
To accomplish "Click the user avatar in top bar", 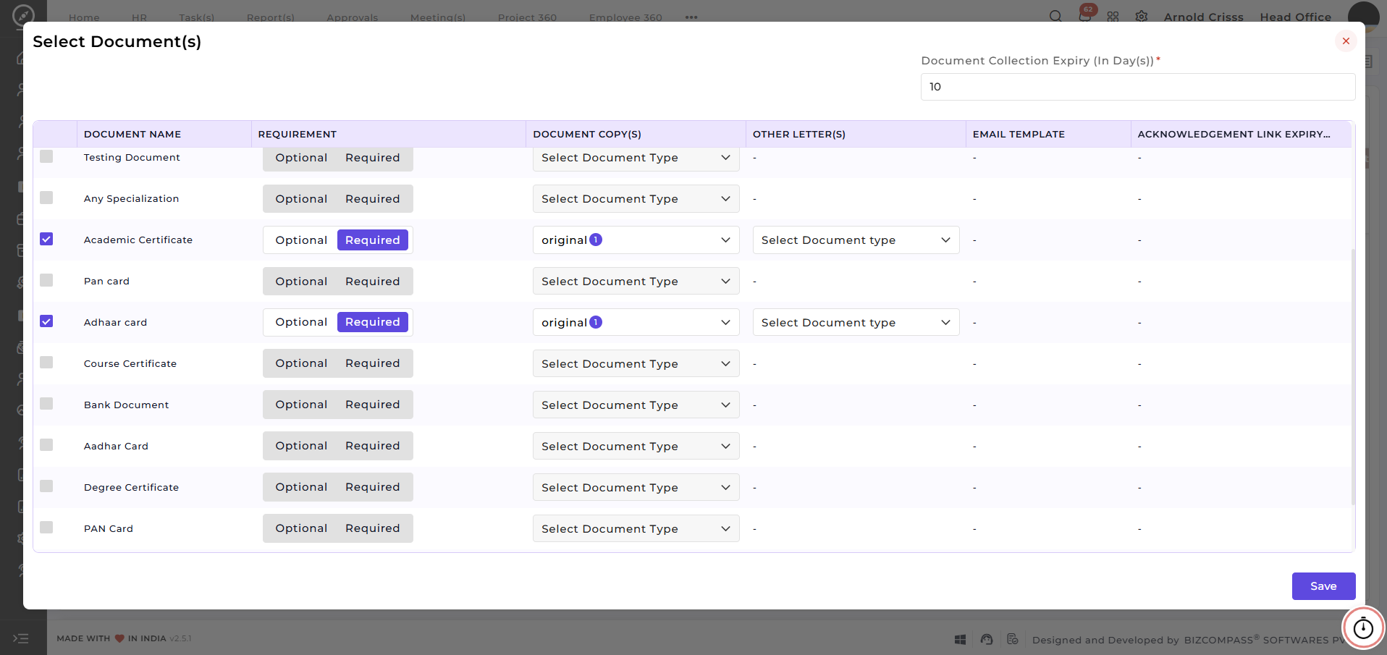I will [x=1363, y=15].
